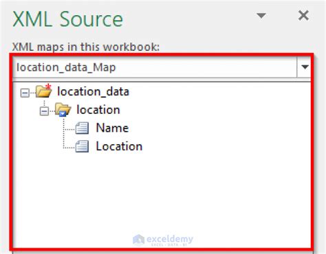Screen dimensions: 326x254
Task: Click the Location element document icon
Action: [82, 146]
